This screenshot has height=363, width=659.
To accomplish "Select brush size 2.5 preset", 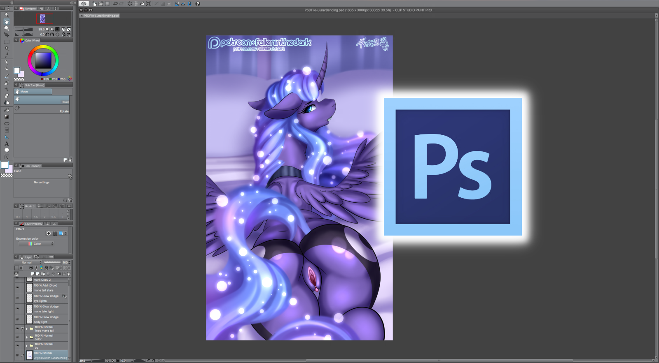I will coord(54,215).
